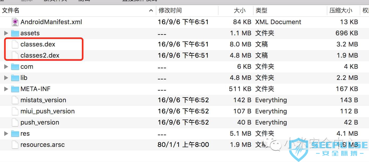Select the classes2.dex document icon
Image resolution: width=369 pixels, height=162 pixels.
tap(15, 56)
